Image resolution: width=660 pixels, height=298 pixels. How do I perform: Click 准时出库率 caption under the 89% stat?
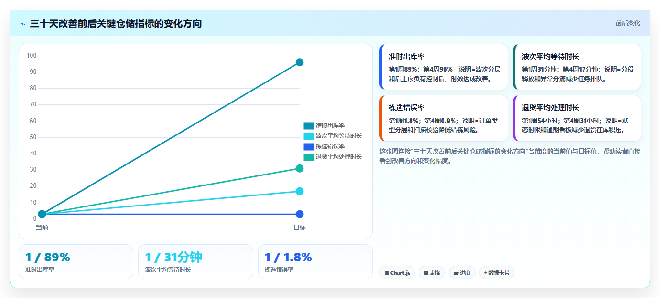click(40, 270)
